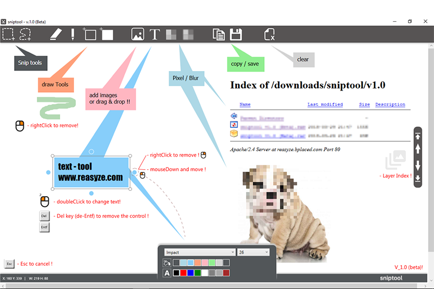Click the Last modified column link

click(325, 104)
